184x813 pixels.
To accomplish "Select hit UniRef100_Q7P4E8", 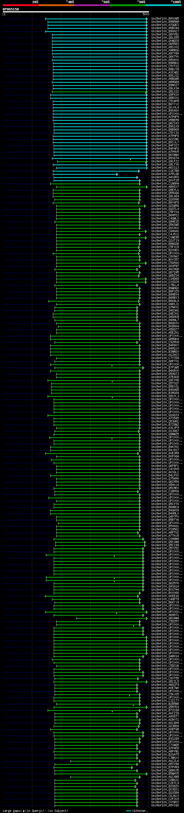I will click(x=165, y=748).
